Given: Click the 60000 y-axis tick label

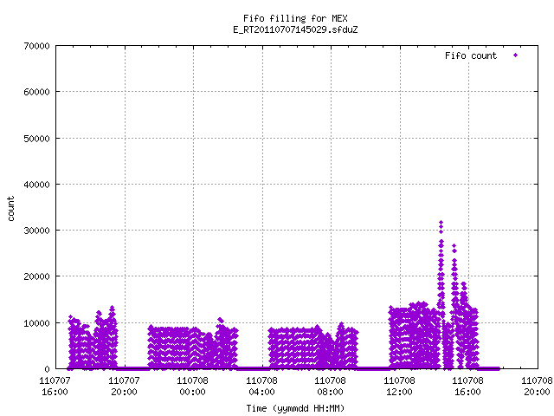Looking at the screenshot, I should click(36, 92).
